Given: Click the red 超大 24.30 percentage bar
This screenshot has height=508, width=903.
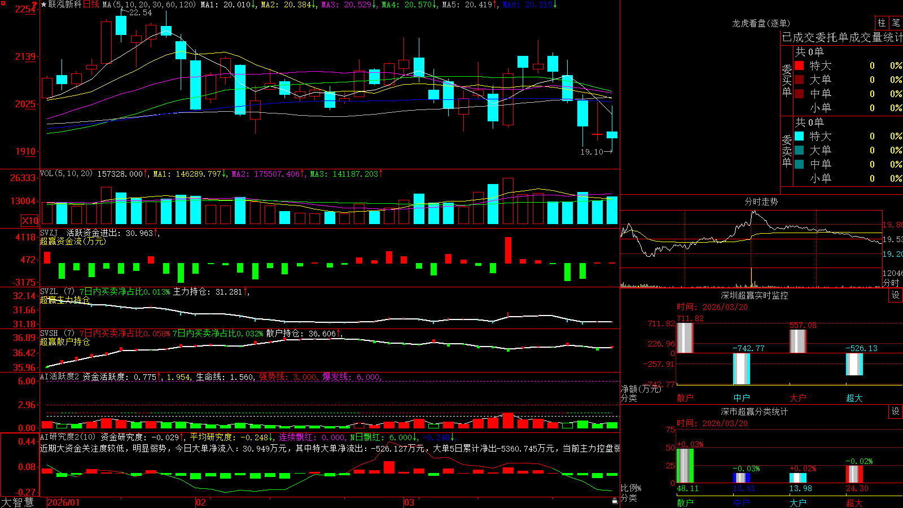Looking at the screenshot, I should 854,474.
